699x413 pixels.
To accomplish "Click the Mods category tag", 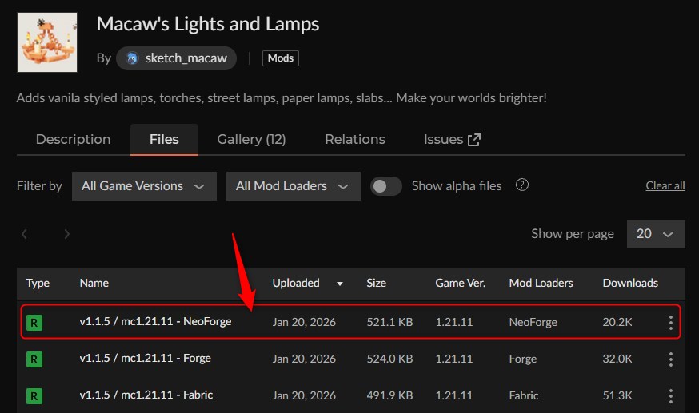I will point(281,58).
